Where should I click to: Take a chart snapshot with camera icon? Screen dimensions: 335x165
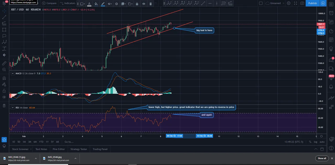click(302, 3)
